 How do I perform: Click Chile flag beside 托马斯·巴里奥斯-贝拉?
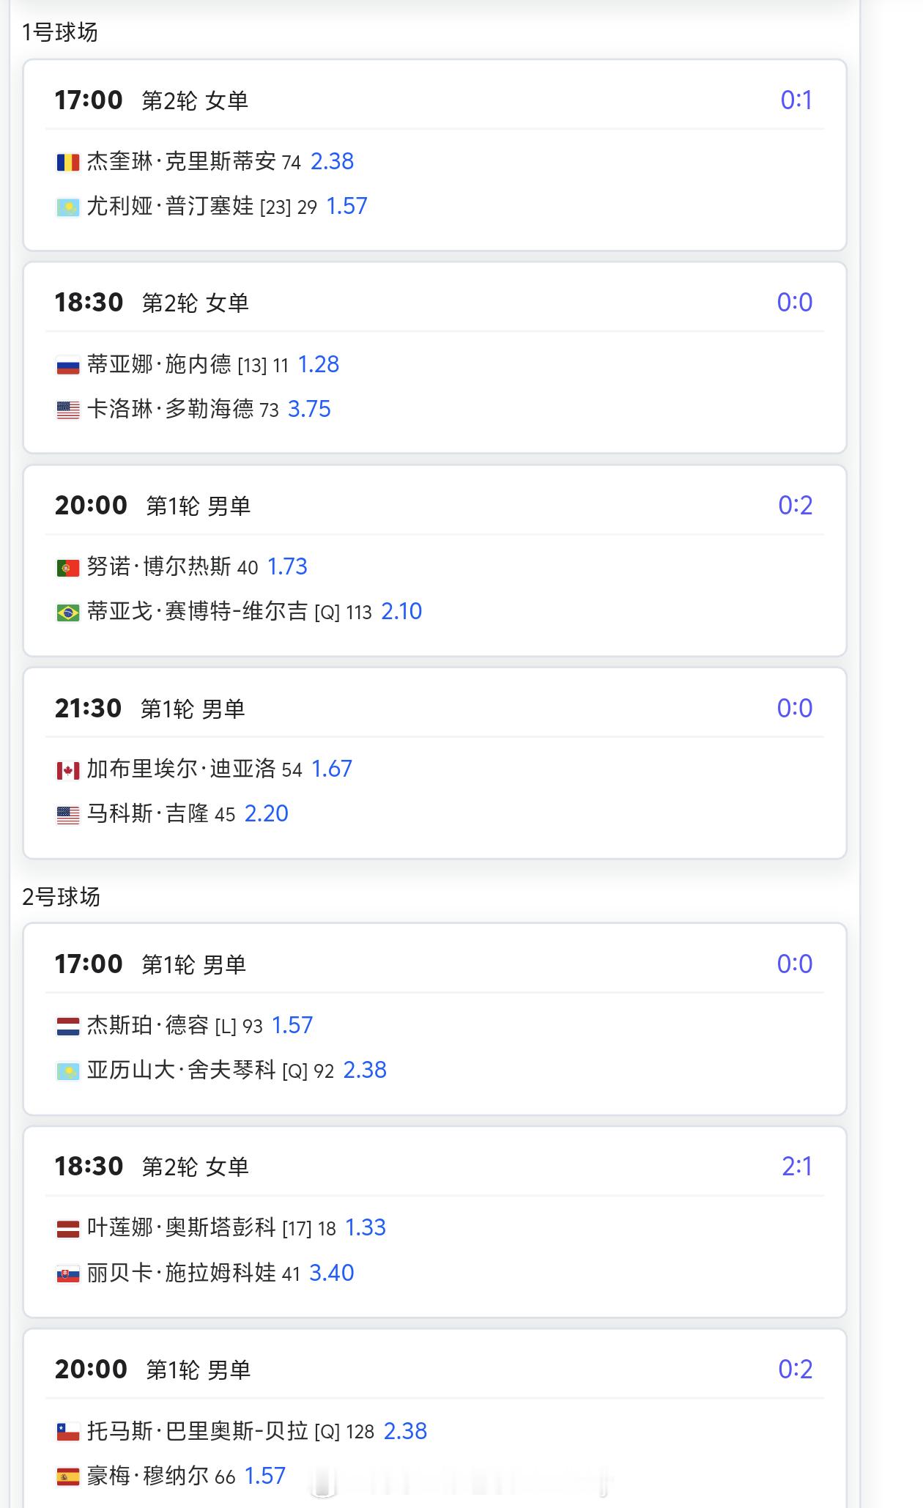(x=67, y=1432)
